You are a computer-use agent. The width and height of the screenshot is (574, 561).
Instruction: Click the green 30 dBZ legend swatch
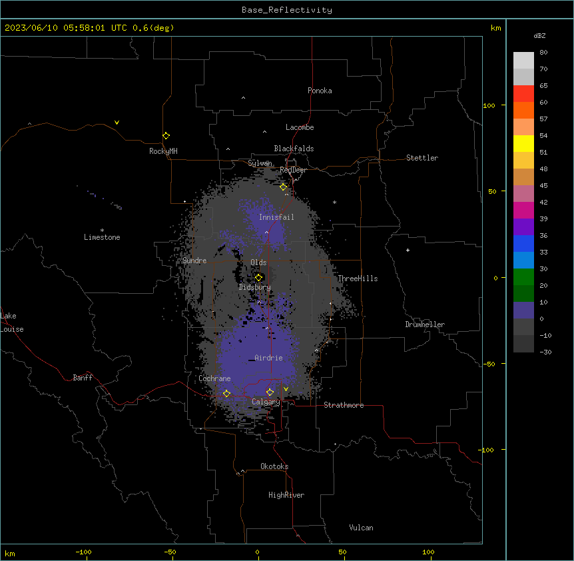(524, 277)
